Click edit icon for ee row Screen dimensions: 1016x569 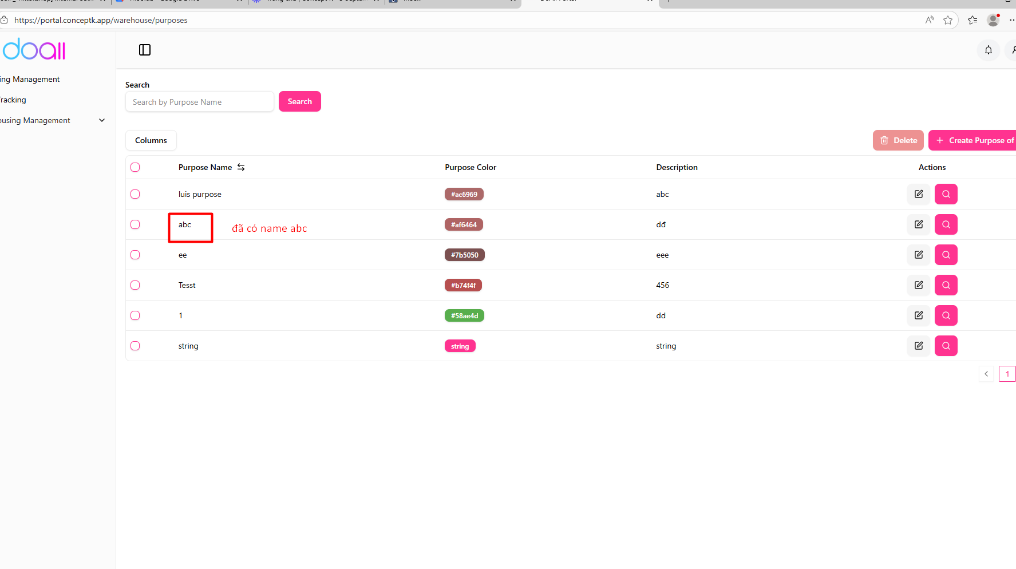click(918, 255)
